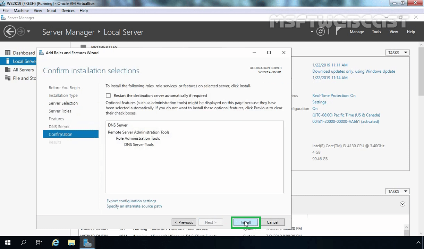The image size is (424, 249).
Task: Open VirtualBox Devices menu
Action: pos(68,11)
